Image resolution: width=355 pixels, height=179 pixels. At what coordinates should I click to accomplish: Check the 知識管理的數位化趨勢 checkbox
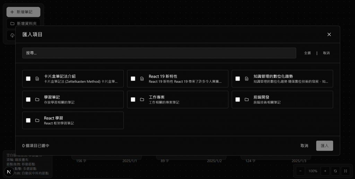click(237, 79)
